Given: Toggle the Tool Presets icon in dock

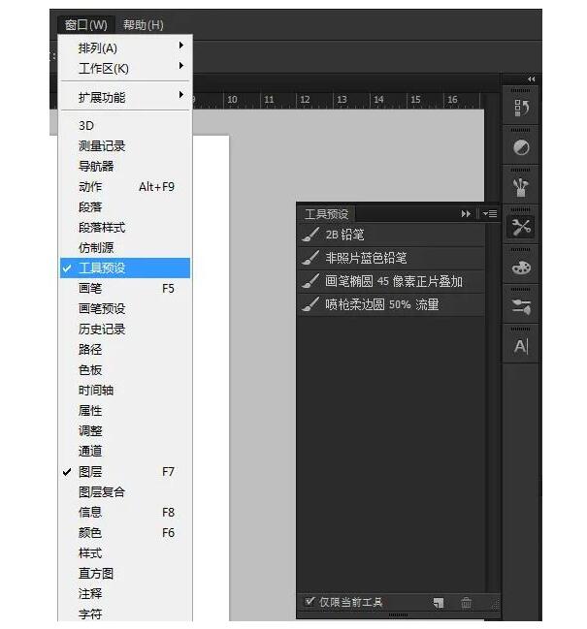Looking at the screenshot, I should tap(521, 227).
